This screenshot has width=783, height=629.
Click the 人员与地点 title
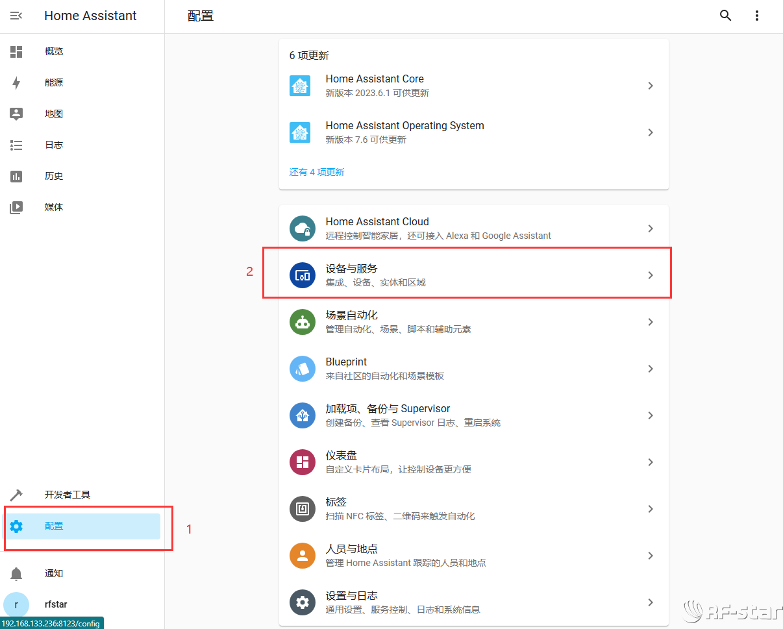pyautogui.click(x=351, y=549)
